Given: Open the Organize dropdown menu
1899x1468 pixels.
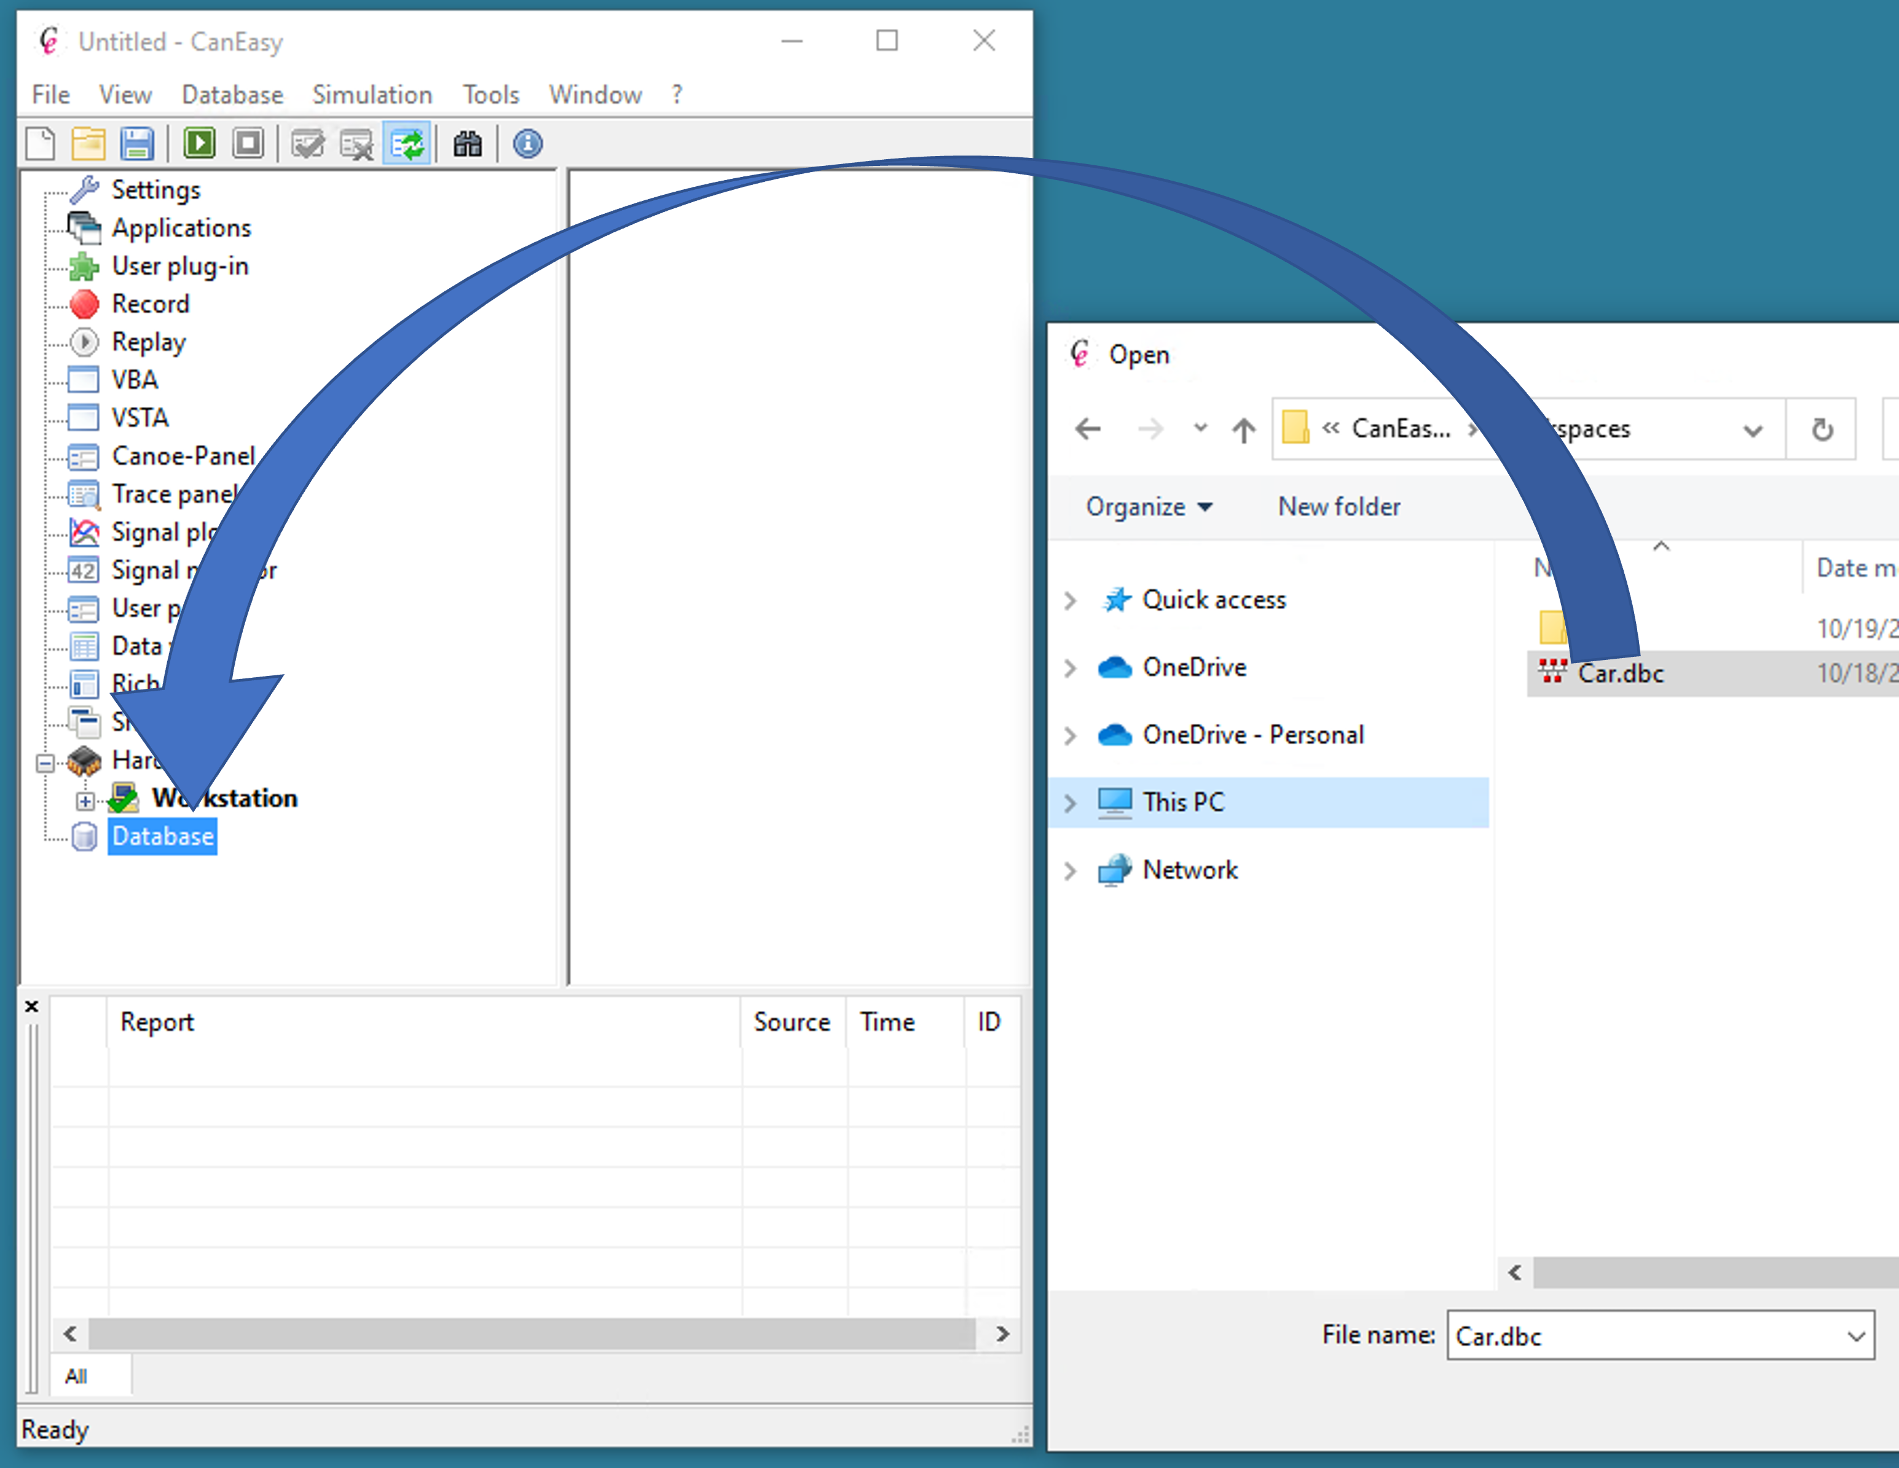Looking at the screenshot, I should point(1148,507).
